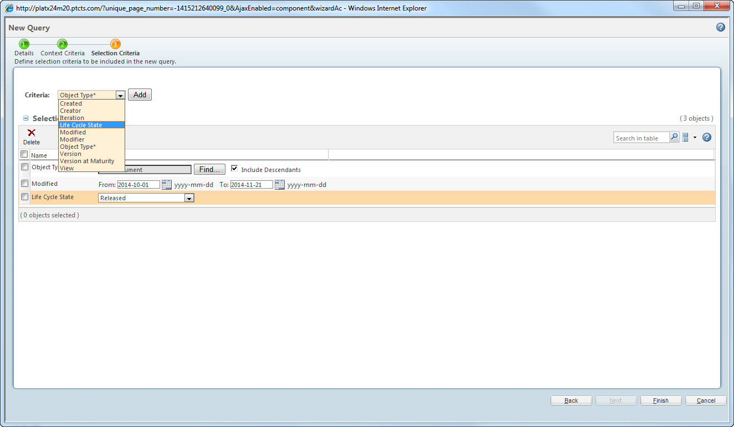
Task: Pick Version from the criteria list
Action: tap(91, 154)
